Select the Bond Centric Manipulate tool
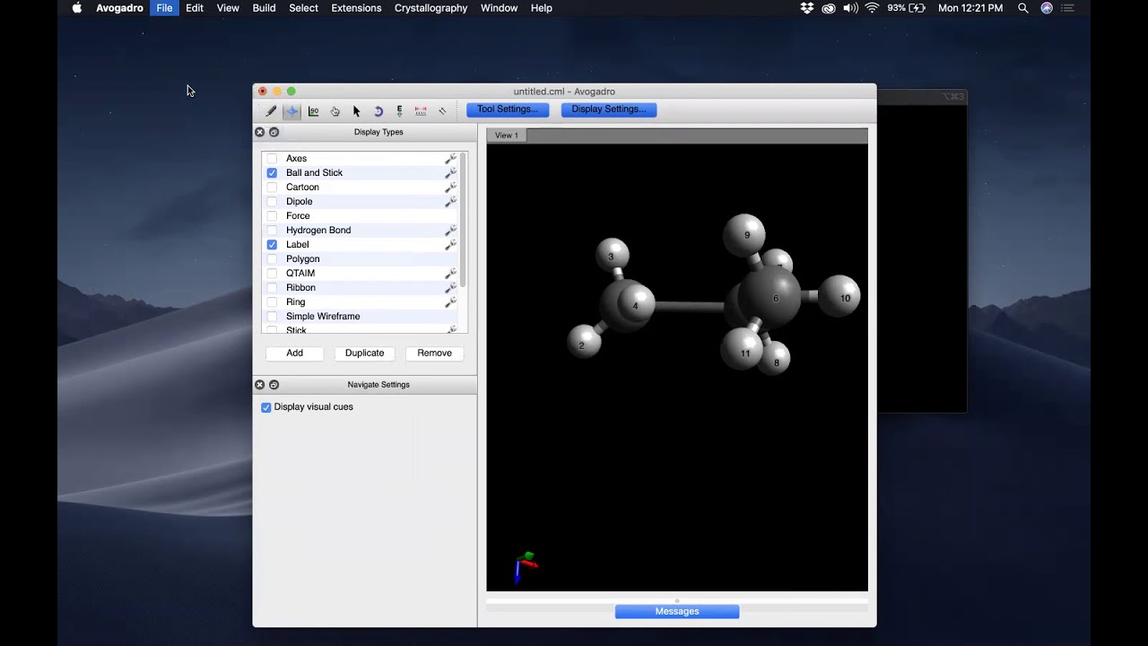The image size is (1148, 646). click(314, 111)
